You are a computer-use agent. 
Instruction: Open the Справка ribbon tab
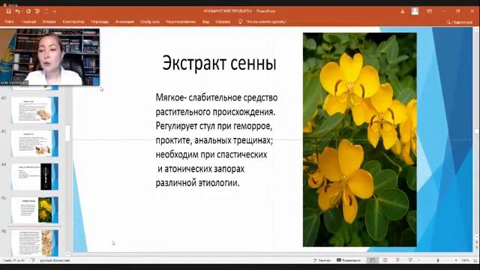223,22
